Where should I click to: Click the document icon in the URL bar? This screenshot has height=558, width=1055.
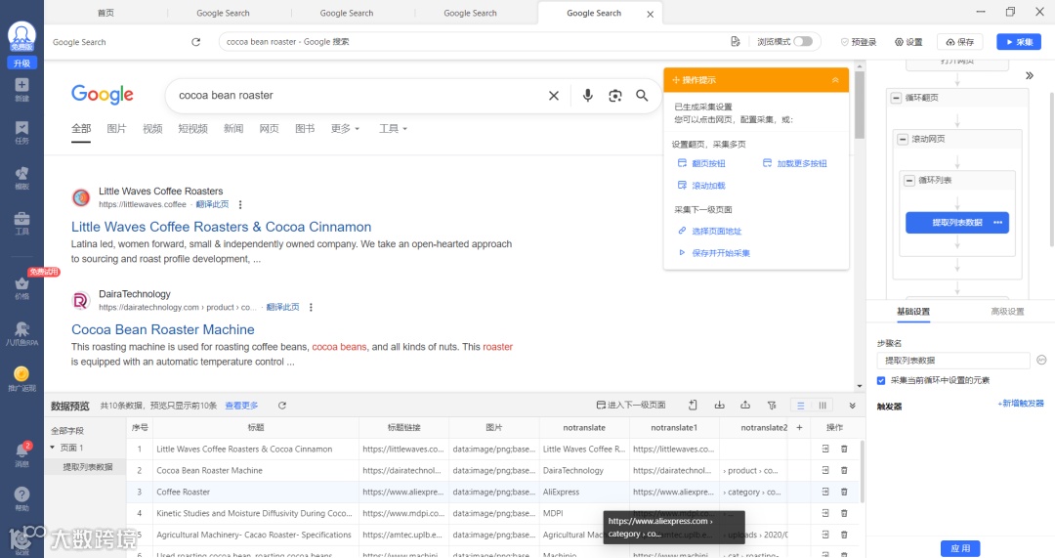(736, 42)
